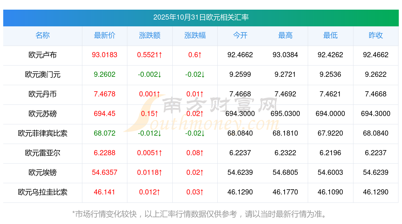Click latest price 46.141

pos(105,192)
